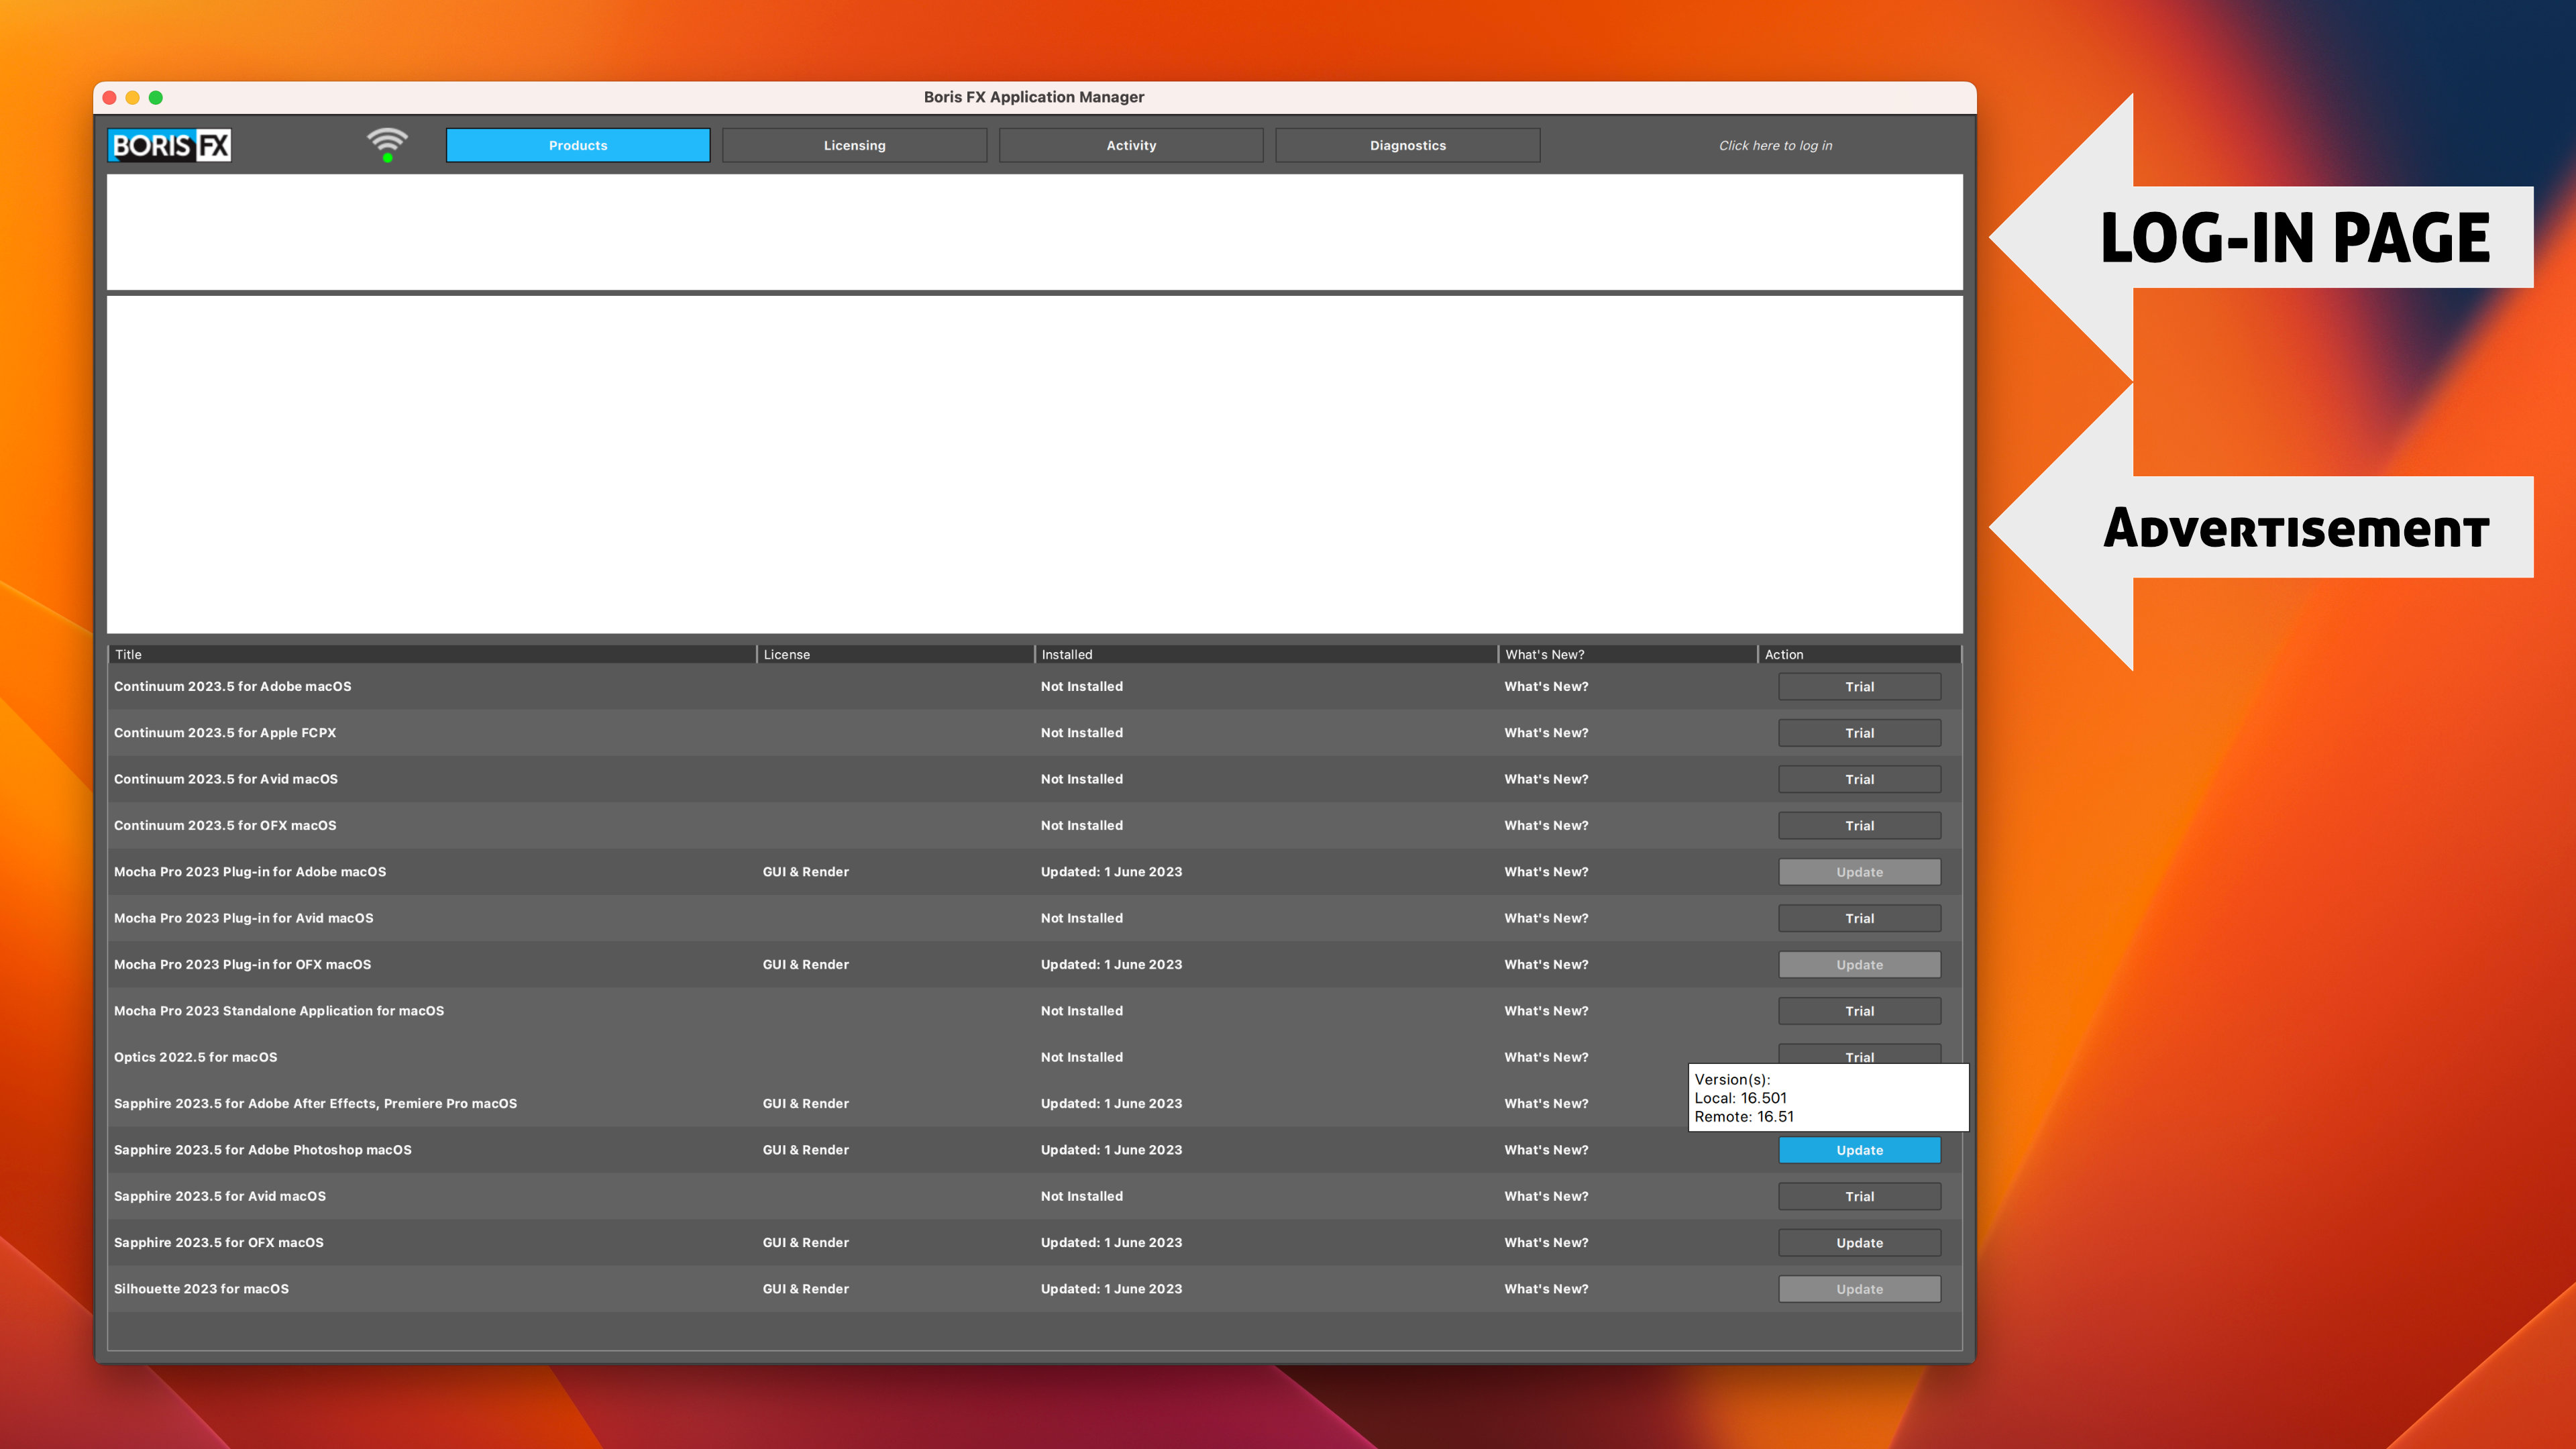
Task: Start Trial for Continuum 2023.5 Apple FCPX
Action: [x=1859, y=733]
